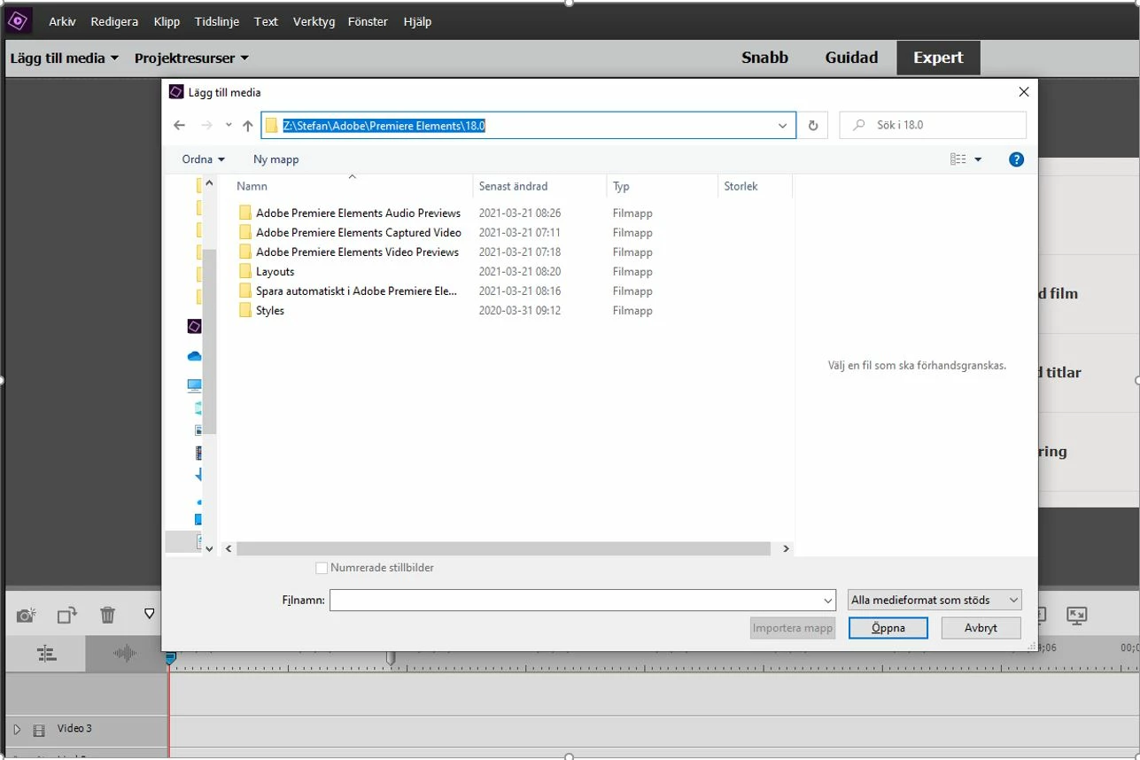Open dialog help with the blue question icon

(x=1017, y=159)
